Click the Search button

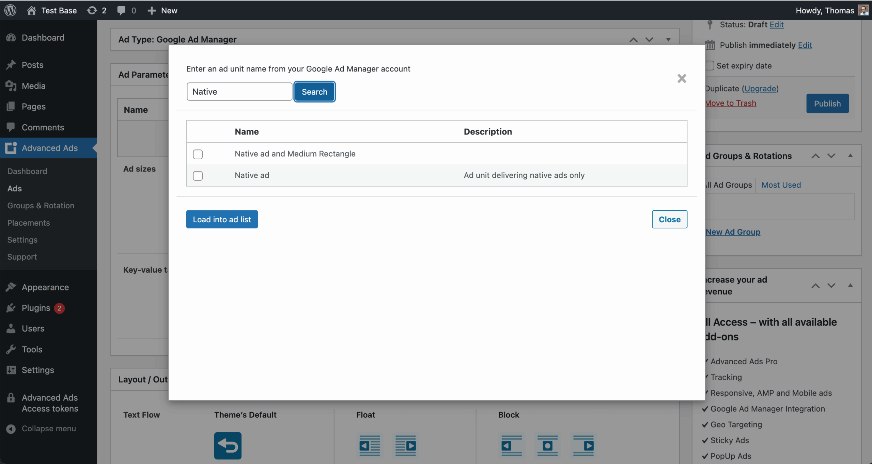pos(314,92)
